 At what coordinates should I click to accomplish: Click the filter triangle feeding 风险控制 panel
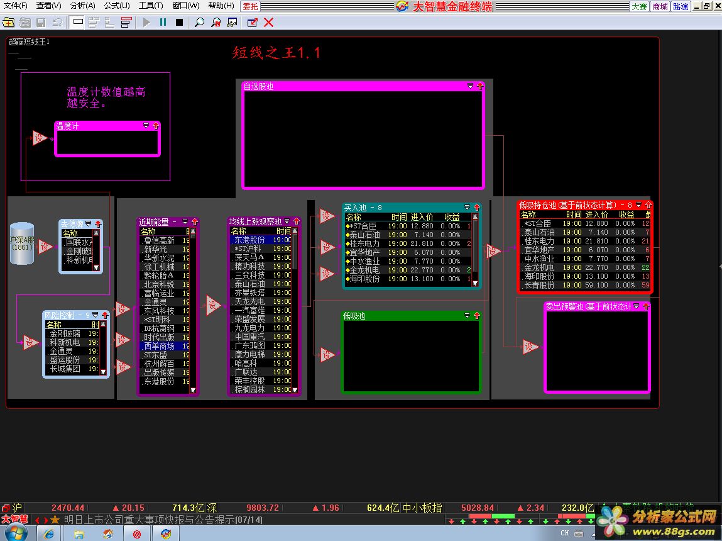click(x=30, y=342)
